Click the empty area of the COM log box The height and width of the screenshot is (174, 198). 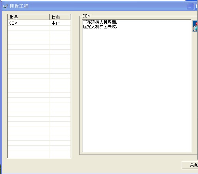click(x=137, y=88)
